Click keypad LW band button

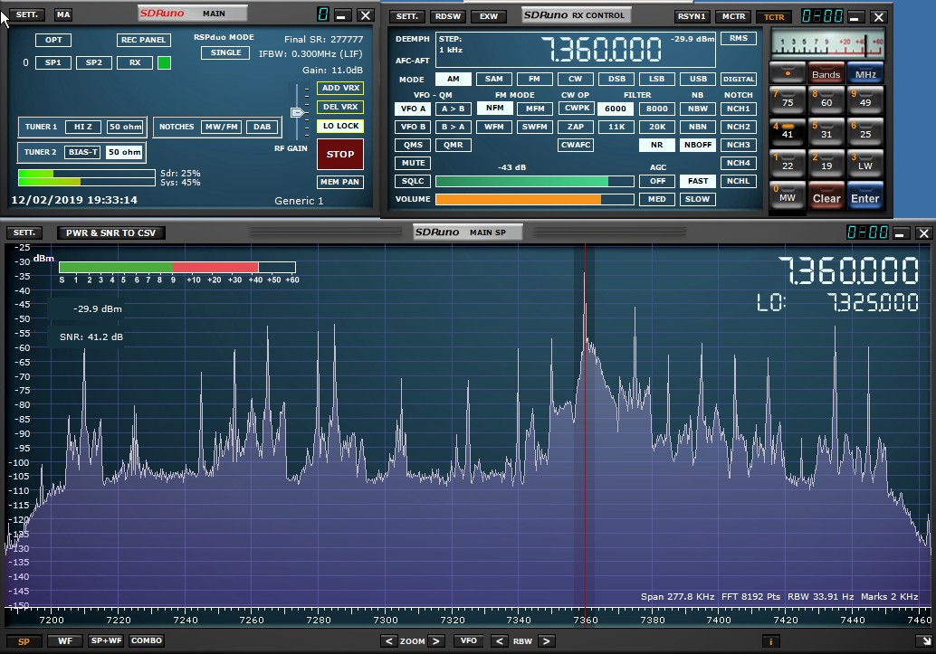[x=865, y=163]
